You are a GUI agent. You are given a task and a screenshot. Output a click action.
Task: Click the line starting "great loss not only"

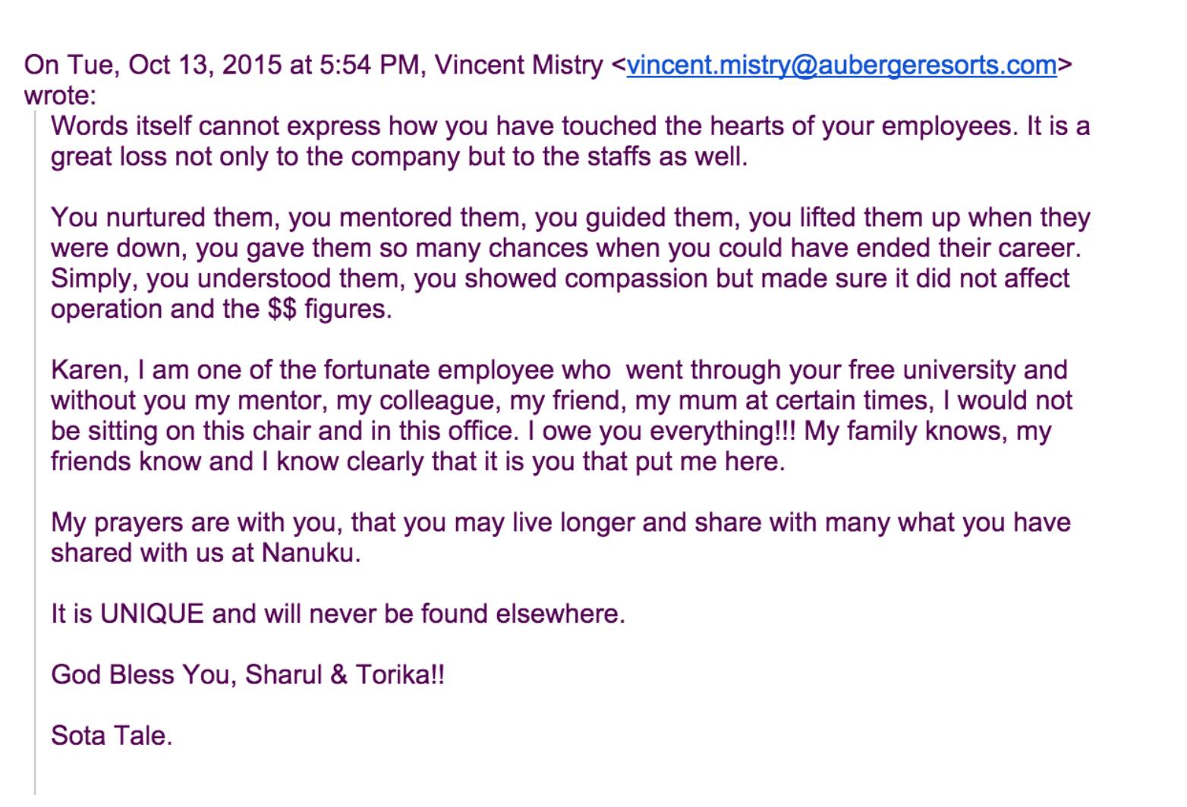tap(398, 157)
